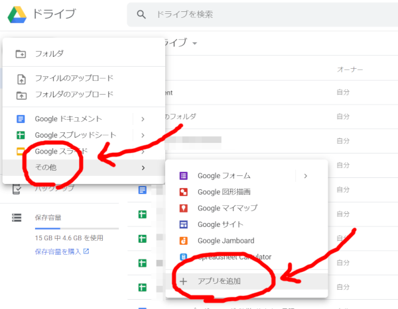Click the folder upload icon
The width and height of the screenshot is (398, 309).
[x=21, y=95]
